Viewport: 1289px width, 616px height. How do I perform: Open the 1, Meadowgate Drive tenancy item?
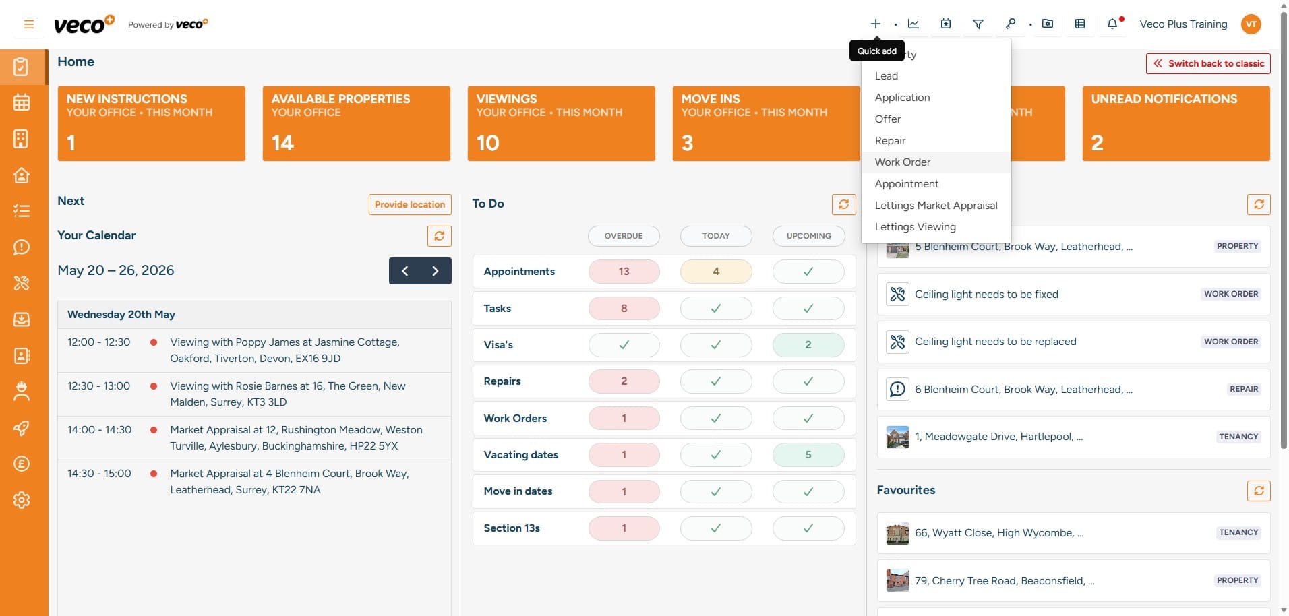tap(1073, 437)
